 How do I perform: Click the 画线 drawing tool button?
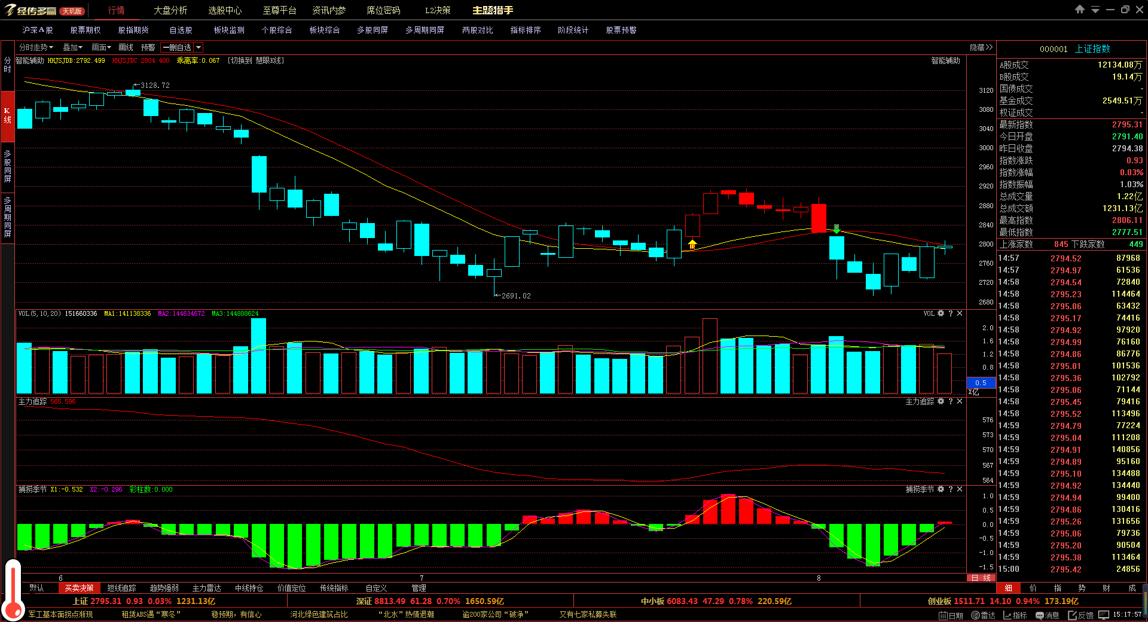click(x=126, y=47)
